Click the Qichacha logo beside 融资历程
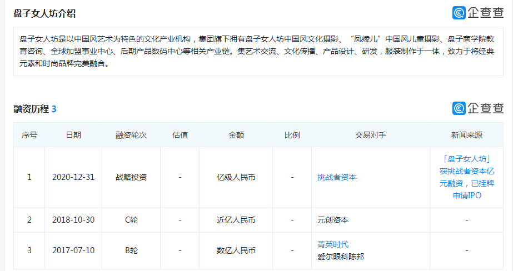 (477, 108)
